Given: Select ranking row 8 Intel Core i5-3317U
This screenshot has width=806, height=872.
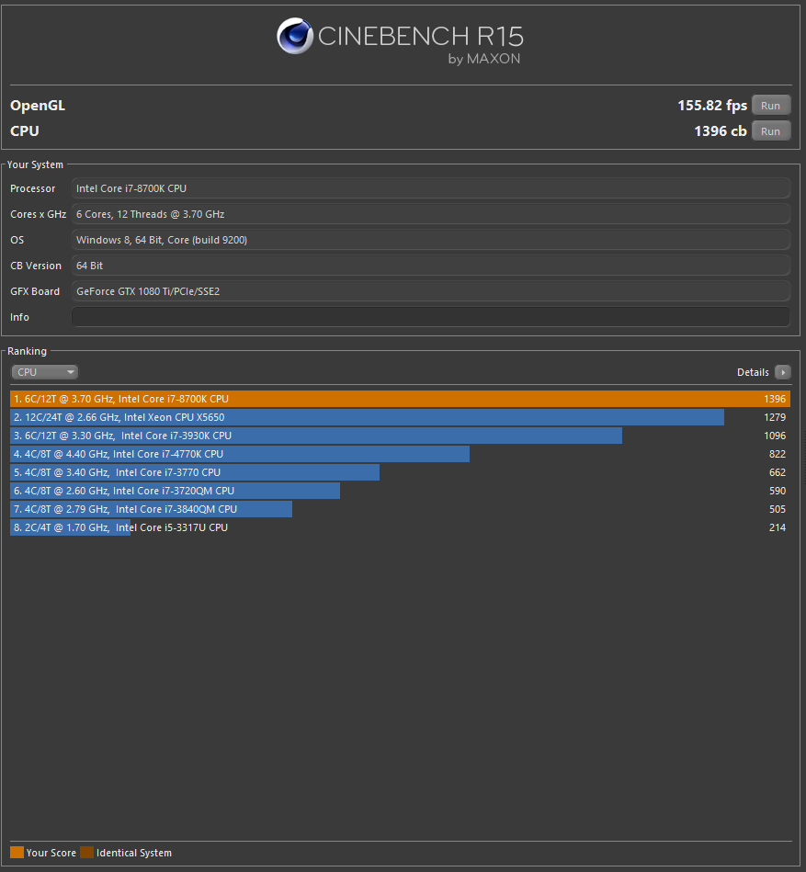Looking at the screenshot, I should [400, 527].
